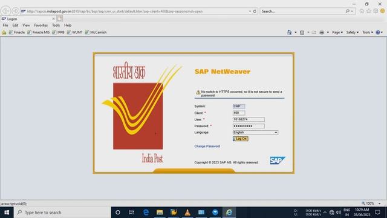Open the View menu
The image size is (387, 218).
pos(26,25)
